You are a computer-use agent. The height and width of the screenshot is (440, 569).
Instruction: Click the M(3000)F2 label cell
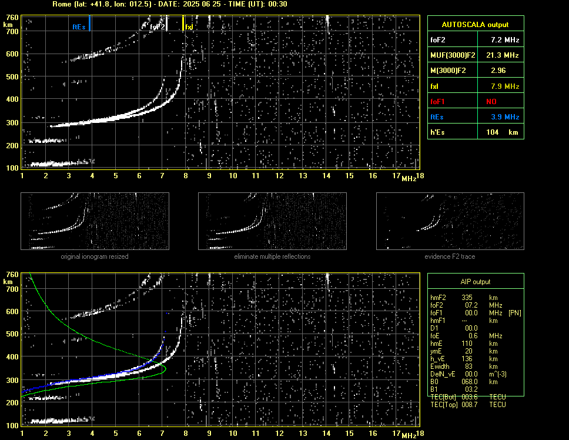[x=453, y=71]
